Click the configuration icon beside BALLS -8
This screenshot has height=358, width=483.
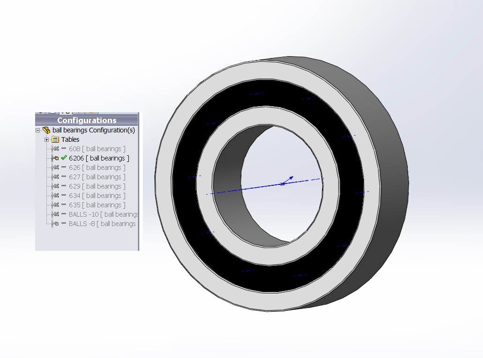pyautogui.click(x=55, y=224)
